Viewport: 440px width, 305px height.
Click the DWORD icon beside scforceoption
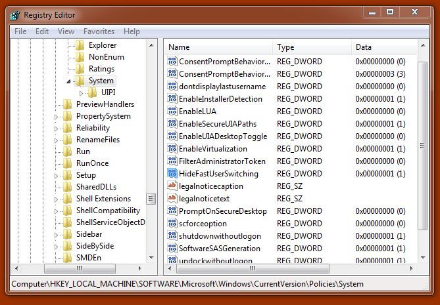pyautogui.click(x=172, y=223)
